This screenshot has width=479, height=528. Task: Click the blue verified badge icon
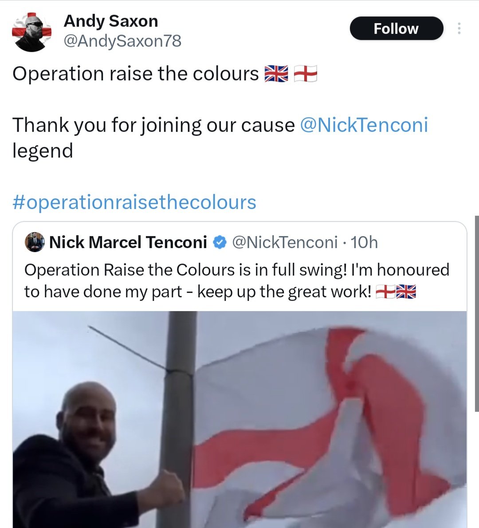point(220,242)
